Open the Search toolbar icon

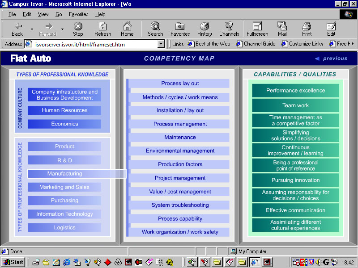(155, 29)
